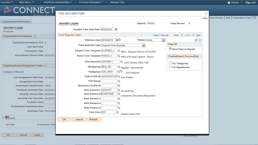Open the Favorites menu
Image resolution: width=258 pixels, height=145 pixels.
[x=7, y=2]
